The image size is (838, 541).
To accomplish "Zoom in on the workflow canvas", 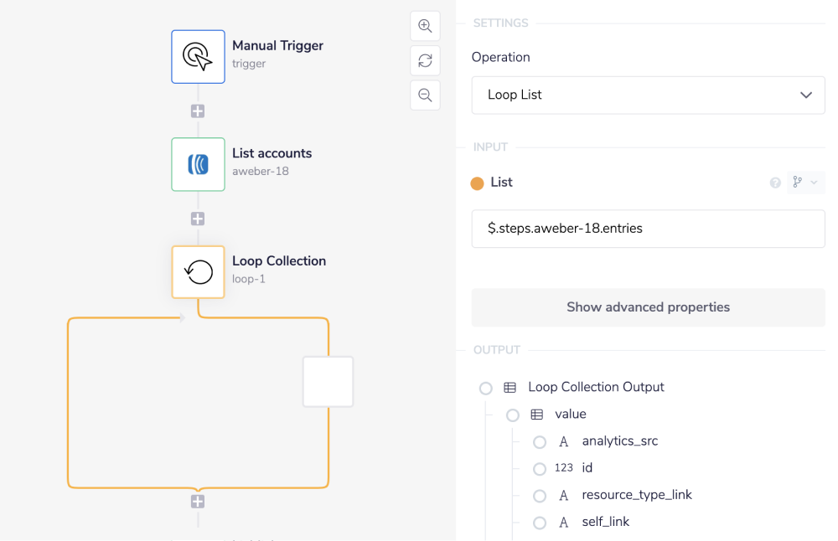I will coord(425,26).
